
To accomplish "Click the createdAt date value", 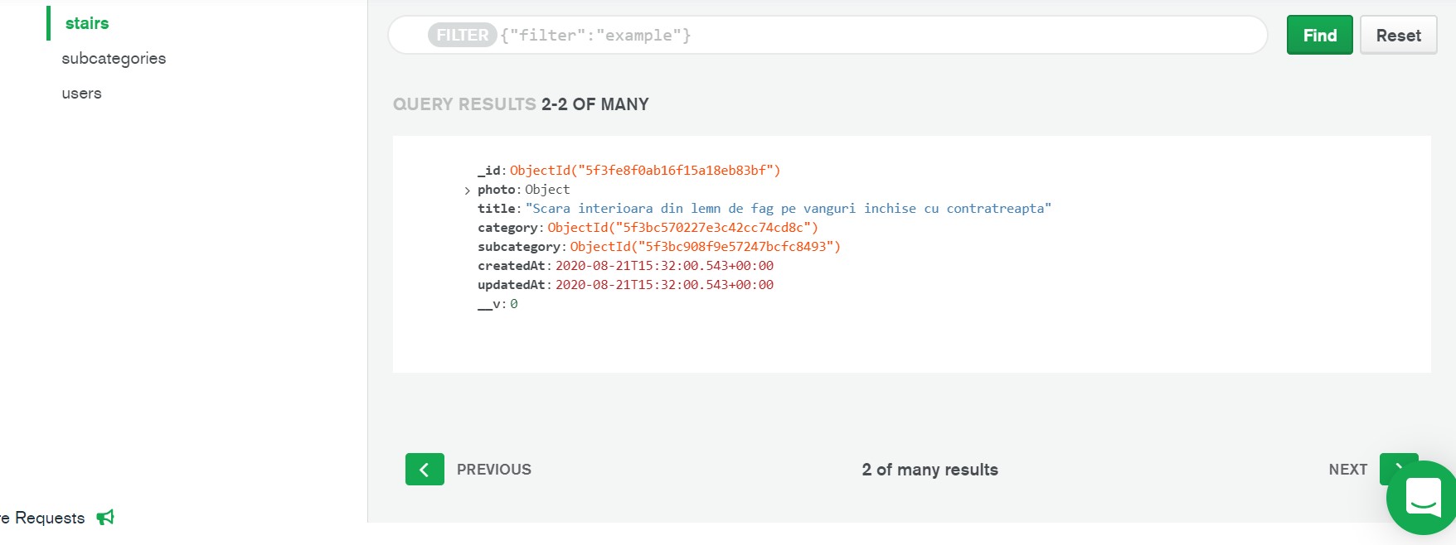I will 664,266.
